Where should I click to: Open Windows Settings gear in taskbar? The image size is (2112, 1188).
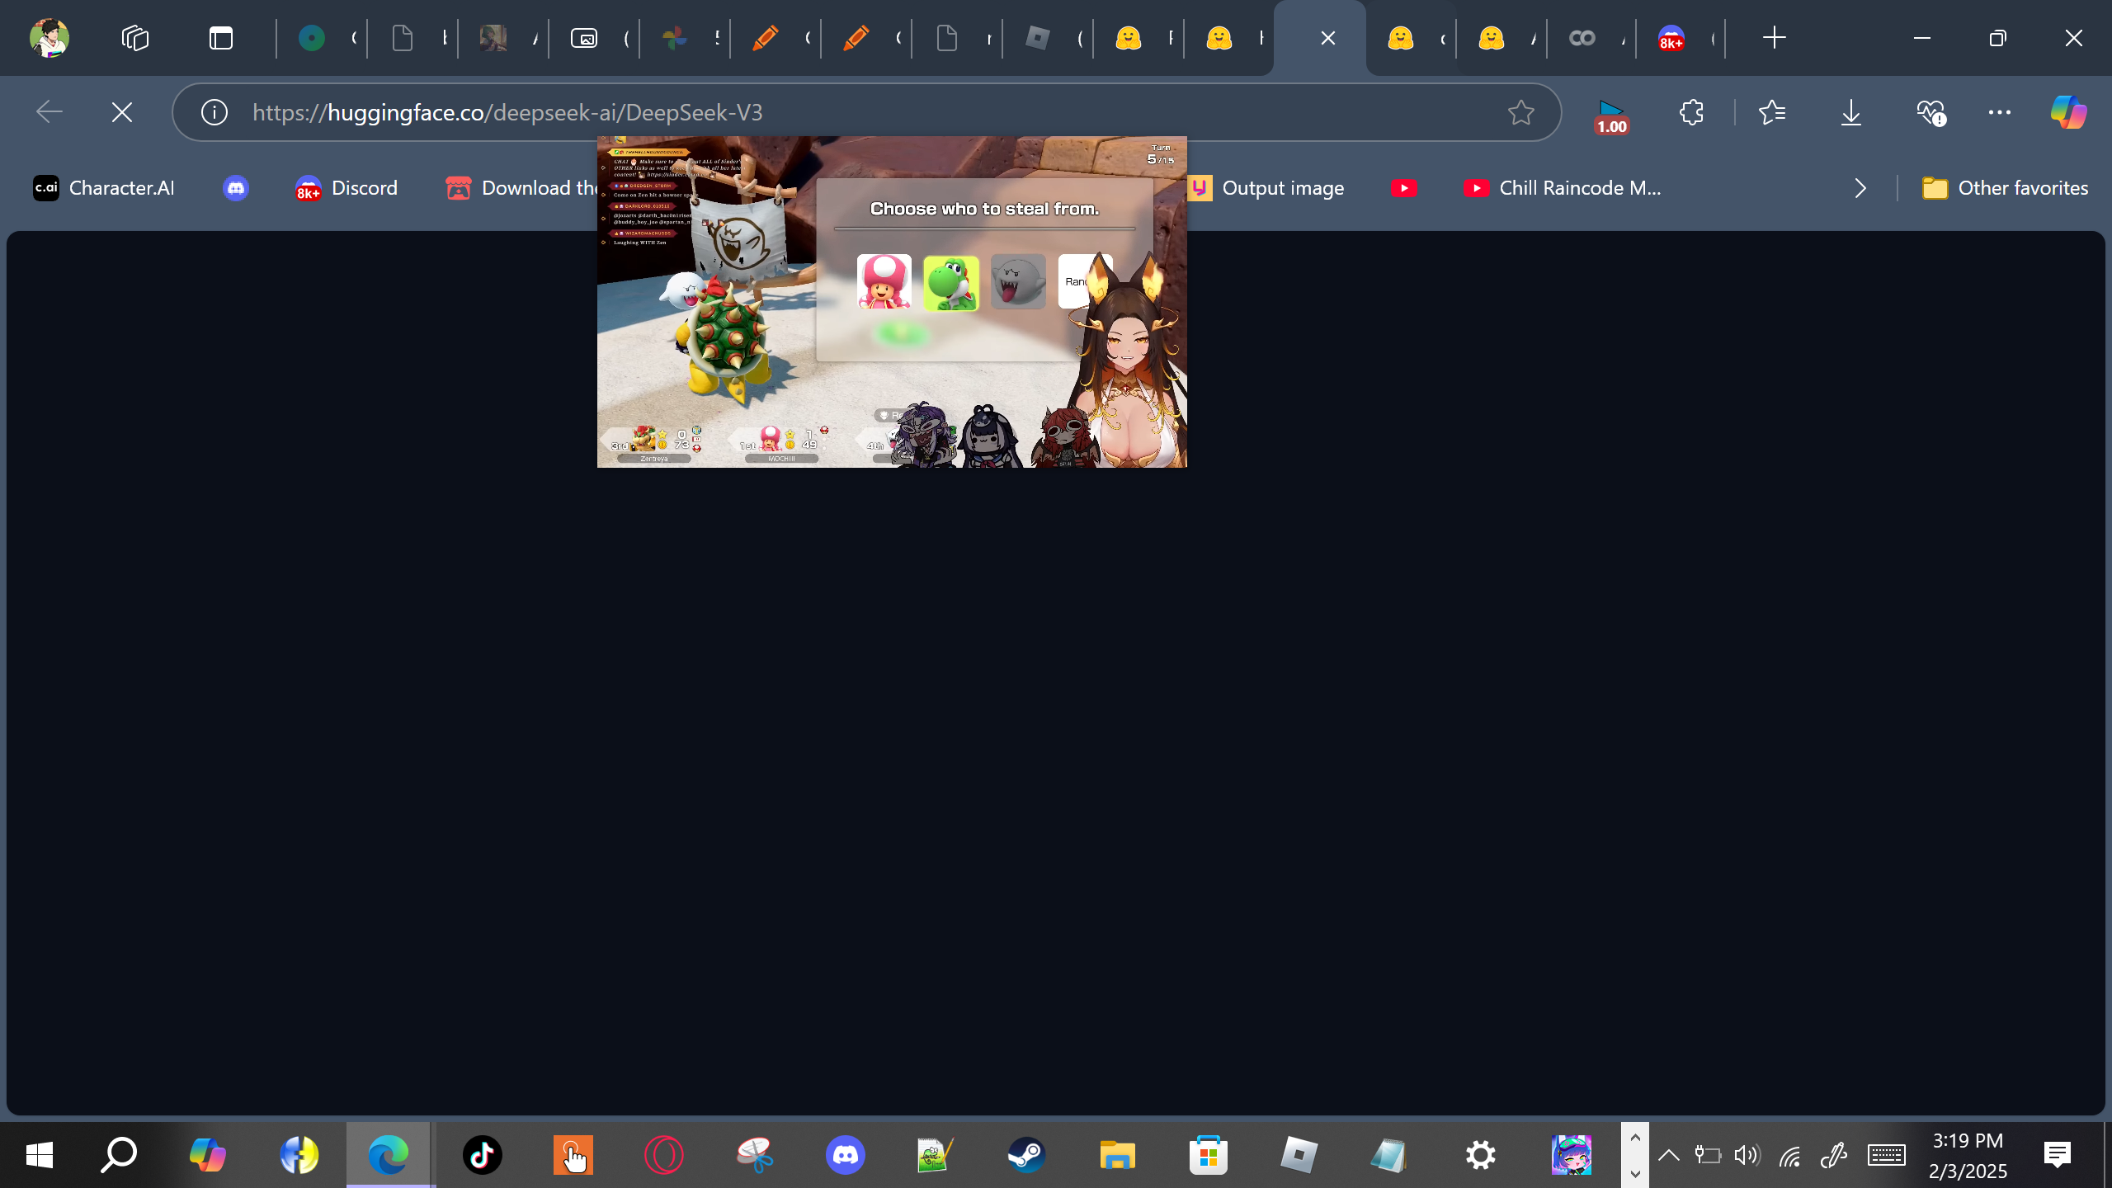click(1481, 1155)
